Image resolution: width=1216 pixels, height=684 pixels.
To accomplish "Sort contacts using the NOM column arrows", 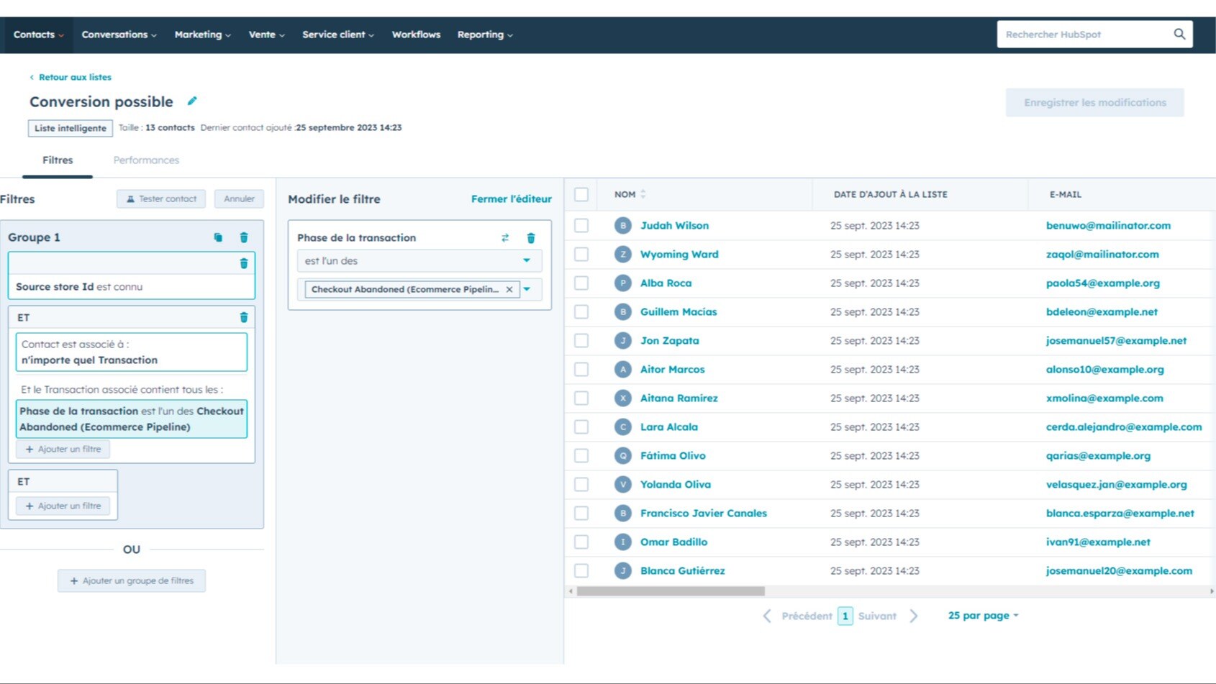I will pyautogui.click(x=644, y=193).
